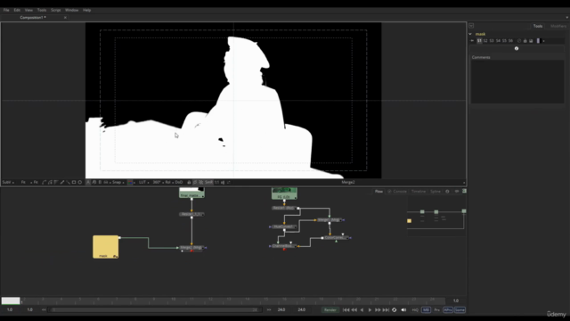Open the Edit menu

(17, 10)
